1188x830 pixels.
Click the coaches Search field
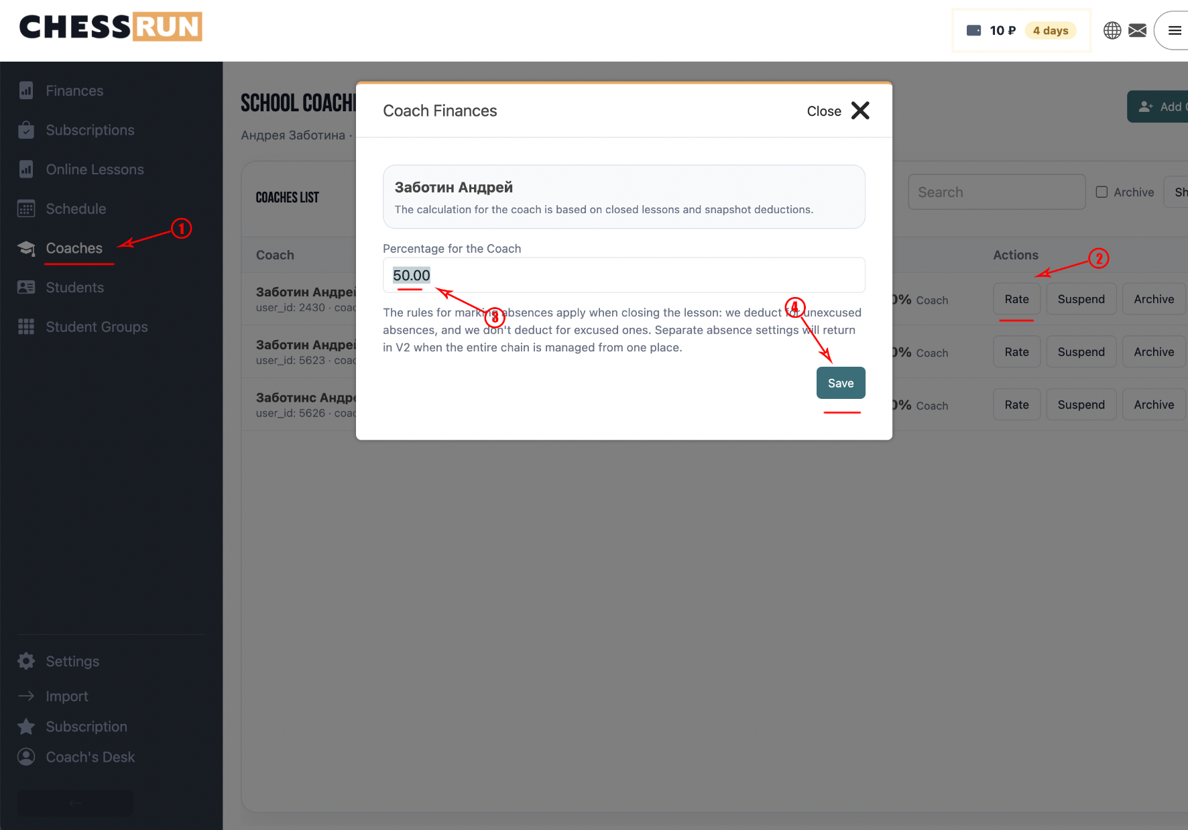pos(996,192)
